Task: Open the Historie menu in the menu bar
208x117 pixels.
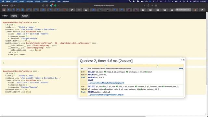Action: coord(38,1)
